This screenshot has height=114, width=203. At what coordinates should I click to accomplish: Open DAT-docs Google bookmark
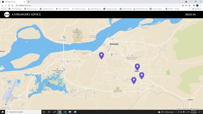point(173,9)
